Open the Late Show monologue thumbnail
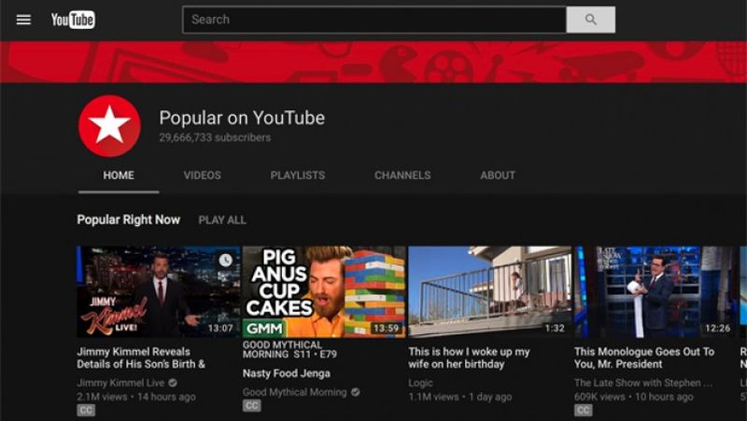 (x=656, y=292)
